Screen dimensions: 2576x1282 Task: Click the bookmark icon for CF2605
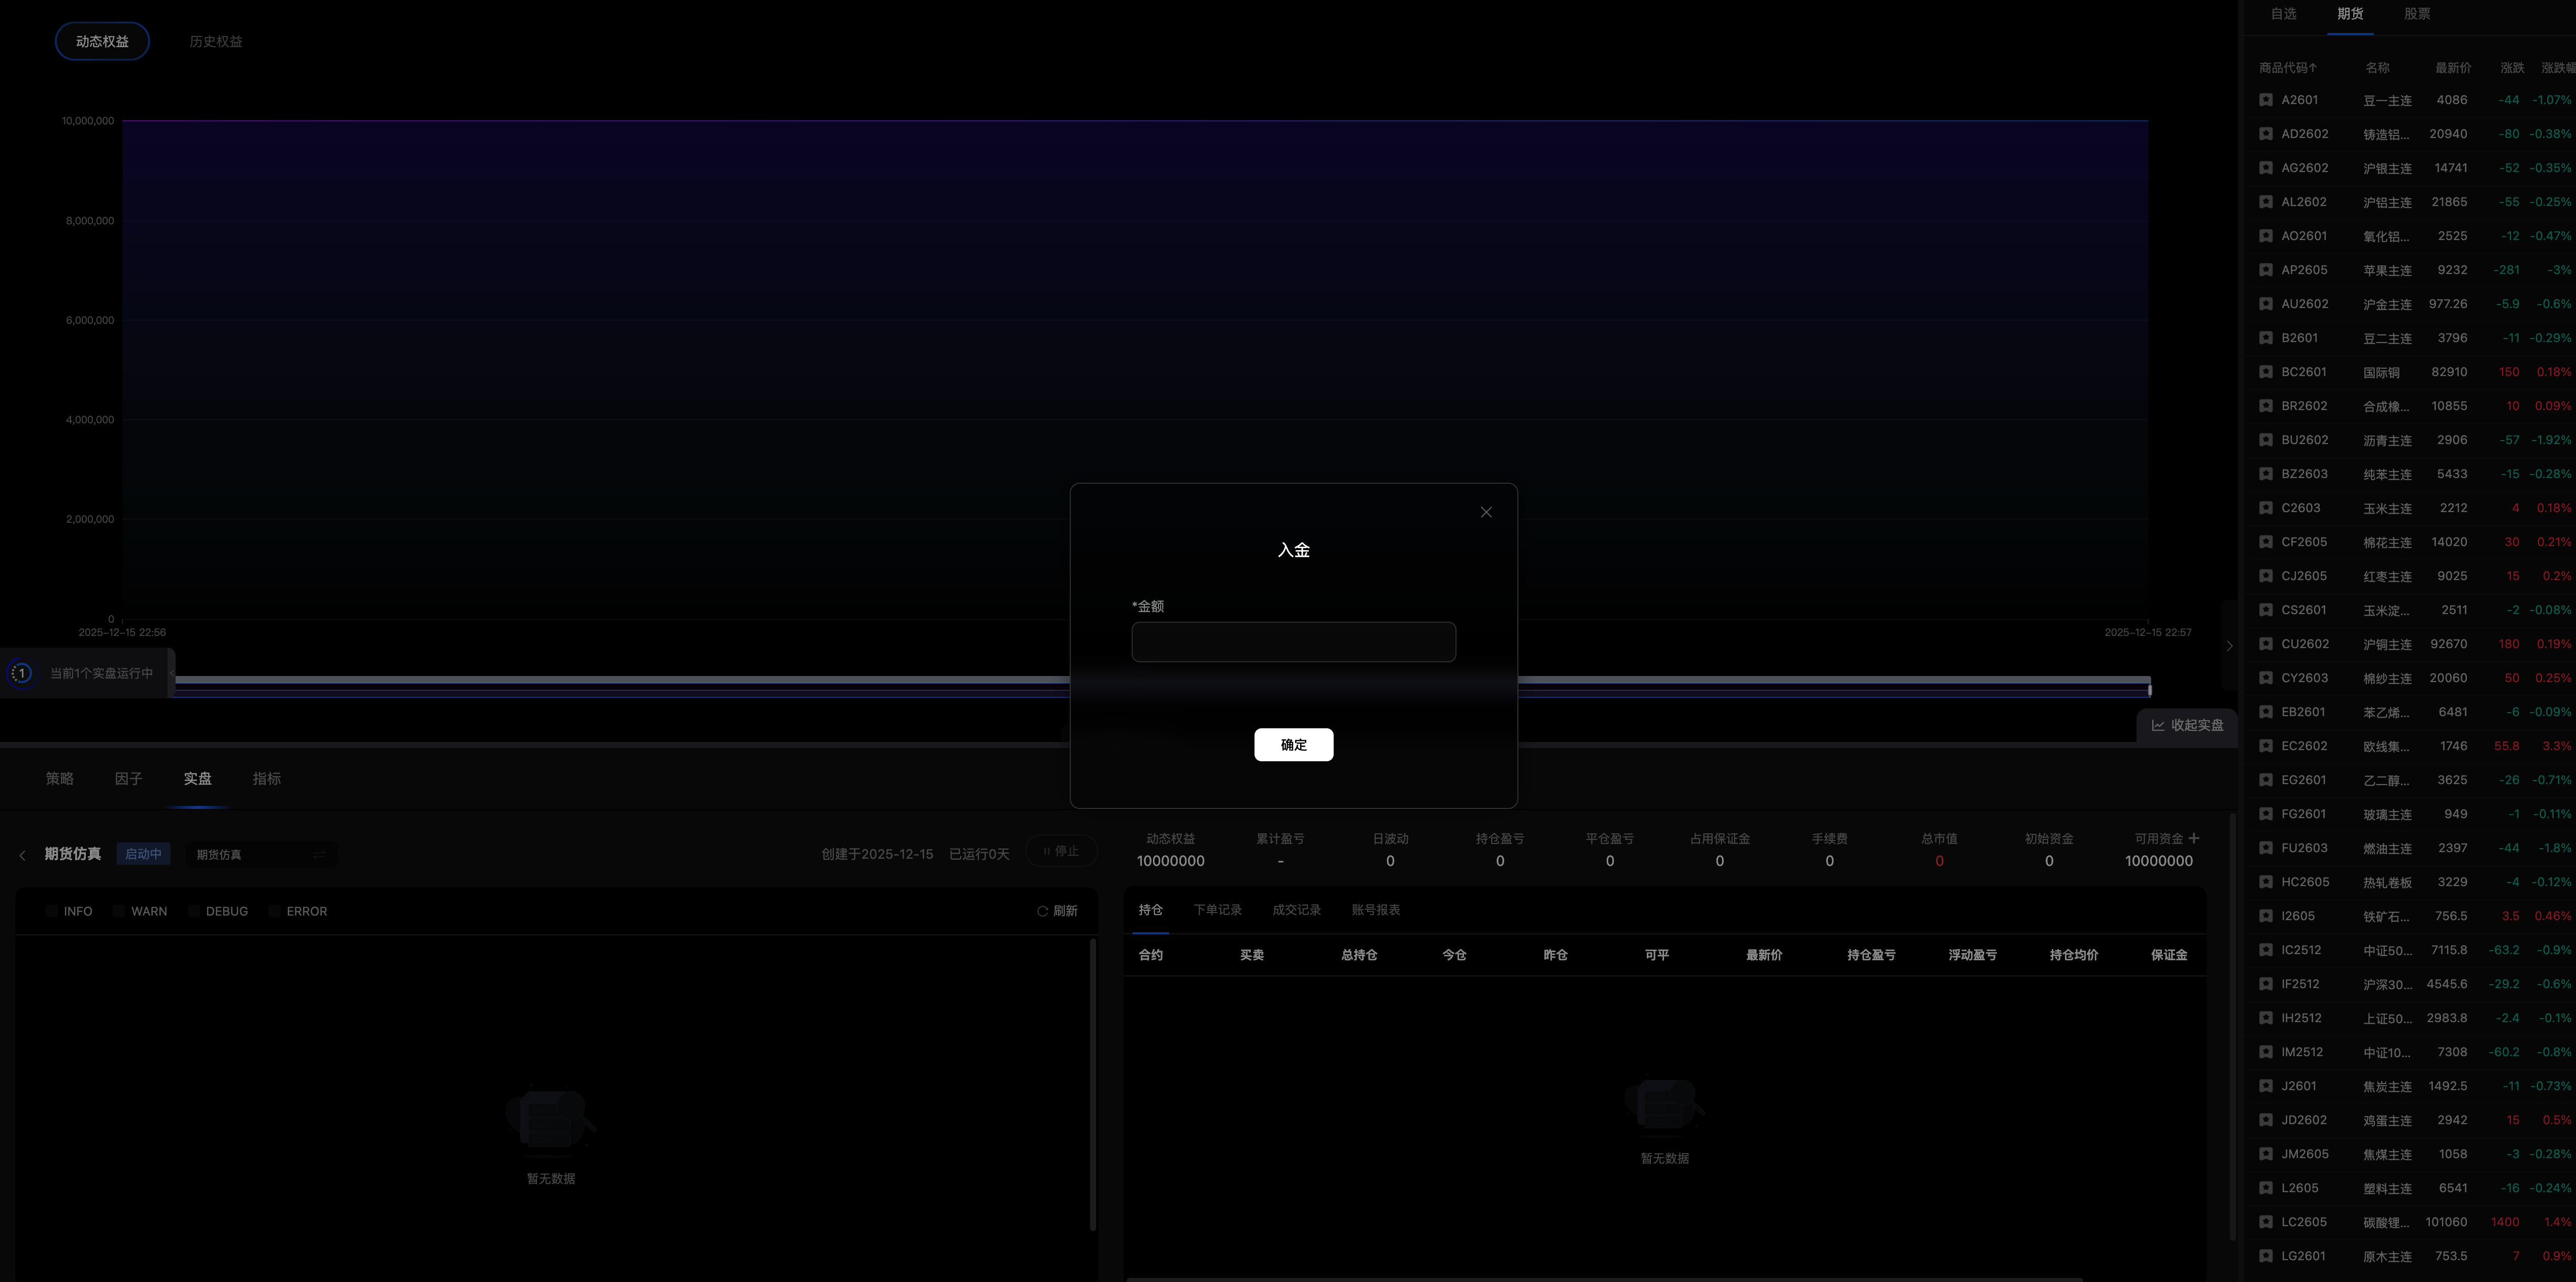pyautogui.click(x=2265, y=542)
